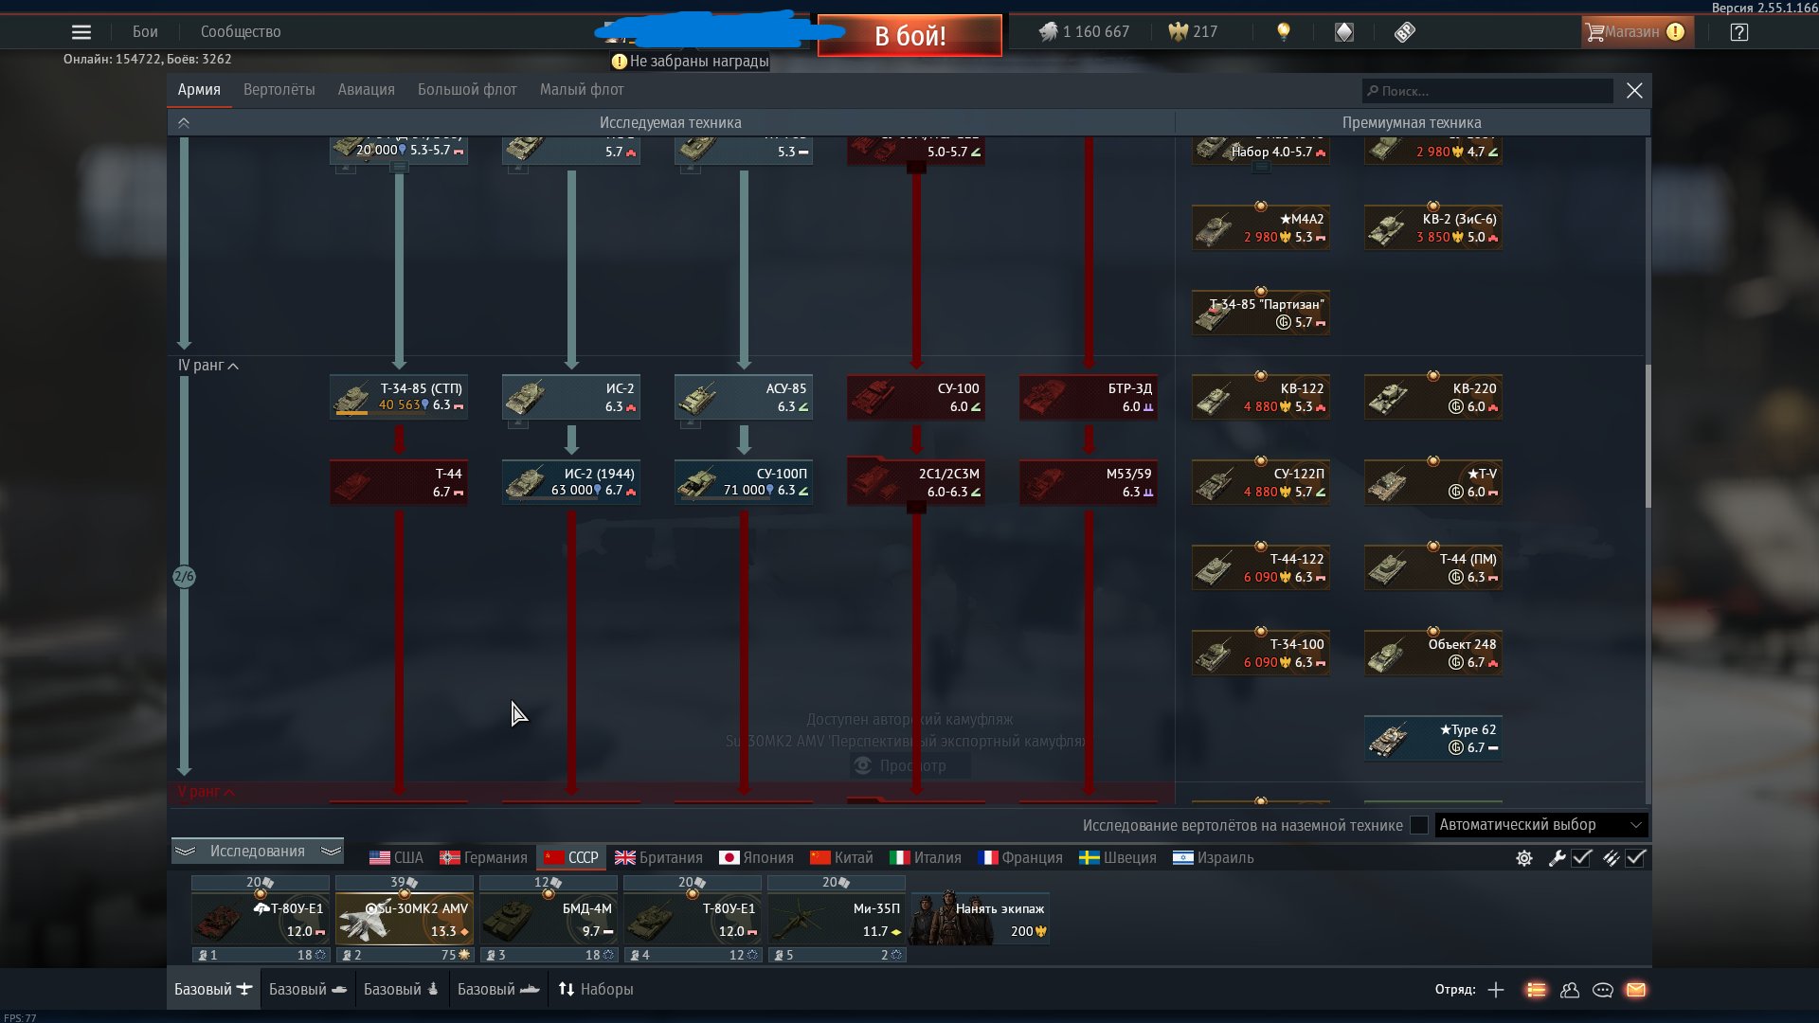Select the premium Type 62 tile
Viewport: 1819px width, 1023px height.
tap(1433, 739)
